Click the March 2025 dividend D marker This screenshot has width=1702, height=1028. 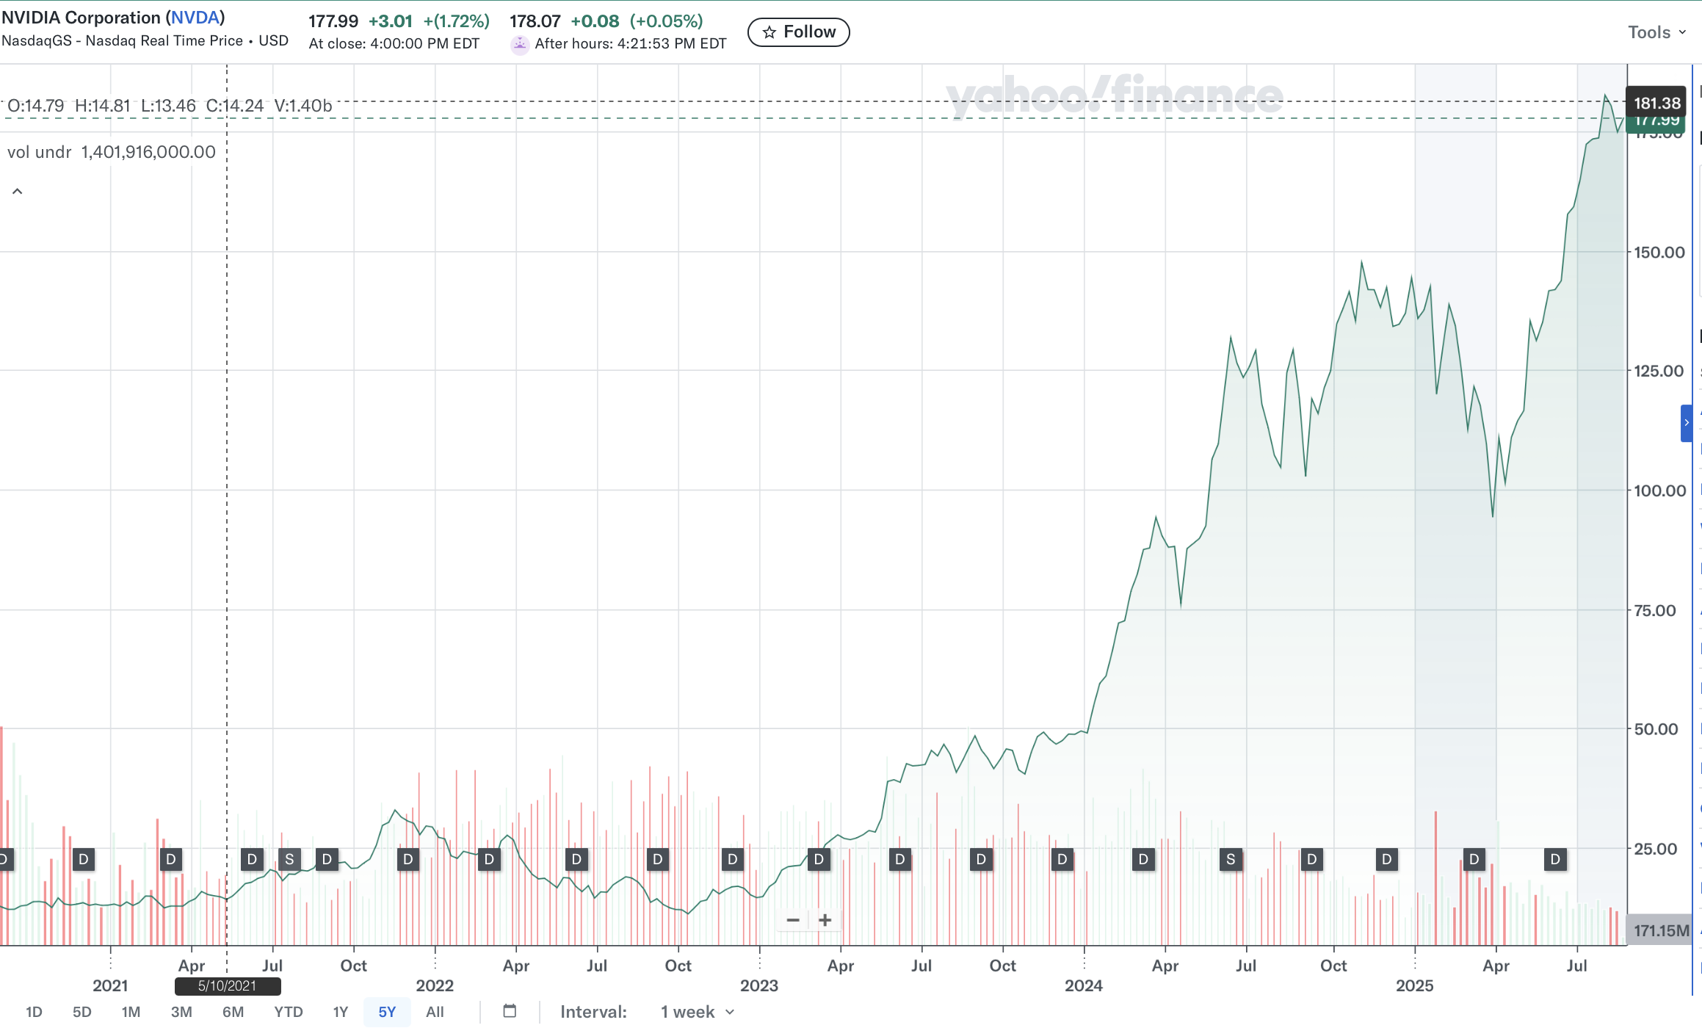point(1474,859)
